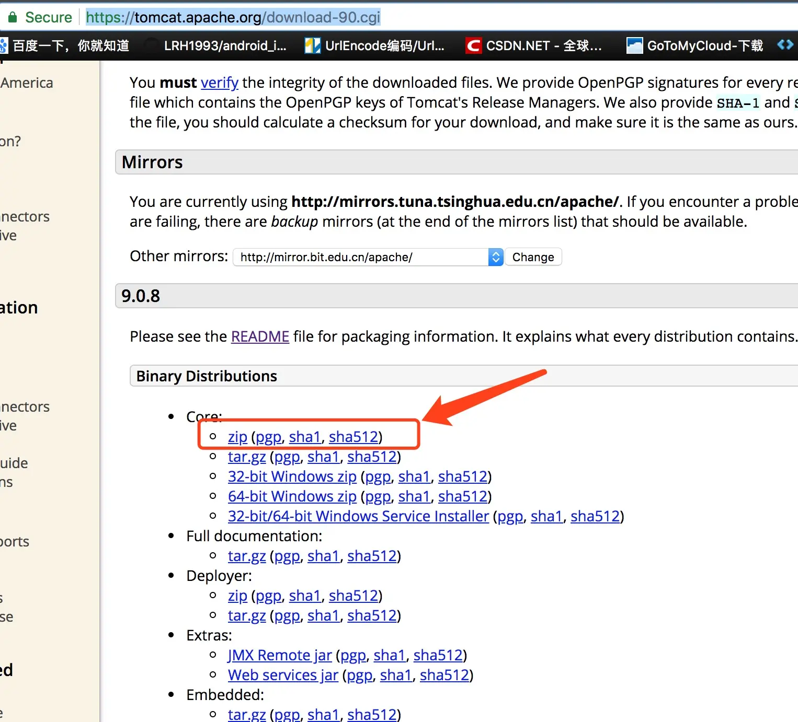
Task: Download the Core zip file
Action: click(x=237, y=437)
